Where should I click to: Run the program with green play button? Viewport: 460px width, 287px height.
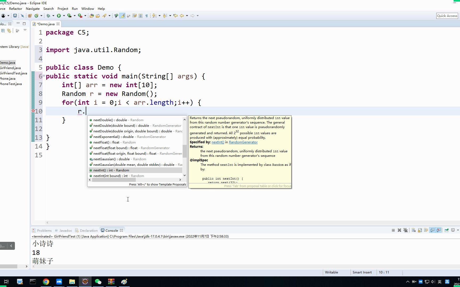pyautogui.click(x=59, y=16)
